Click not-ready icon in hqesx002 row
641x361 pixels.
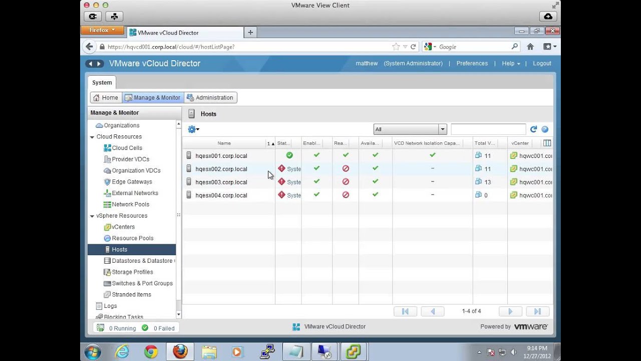346,168
